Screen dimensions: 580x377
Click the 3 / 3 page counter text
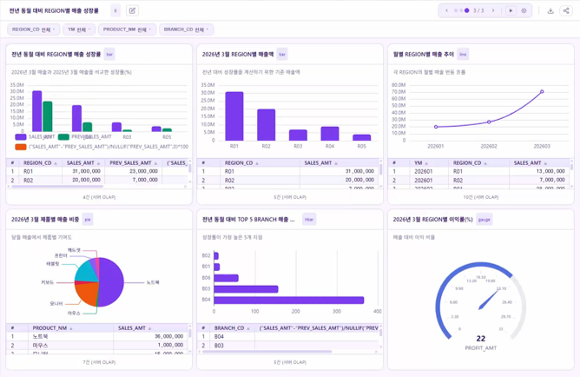pos(478,10)
